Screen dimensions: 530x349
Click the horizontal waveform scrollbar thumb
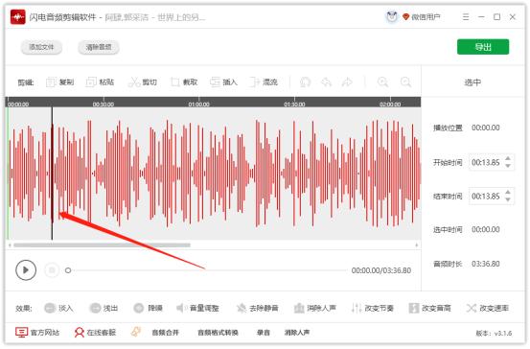pos(102,245)
